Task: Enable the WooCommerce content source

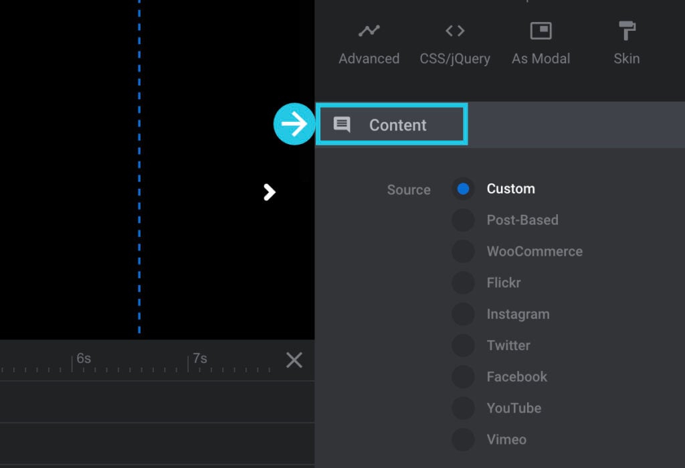Action: [x=464, y=252]
